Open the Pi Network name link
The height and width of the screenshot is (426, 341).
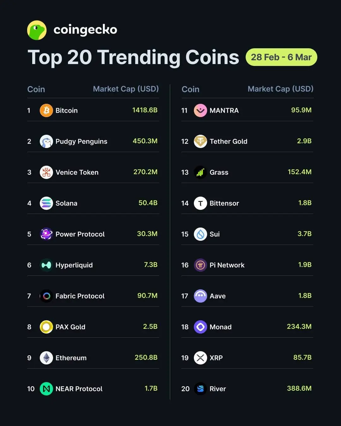(227, 265)
